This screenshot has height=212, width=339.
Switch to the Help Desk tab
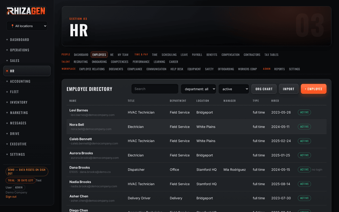point(177,69)
